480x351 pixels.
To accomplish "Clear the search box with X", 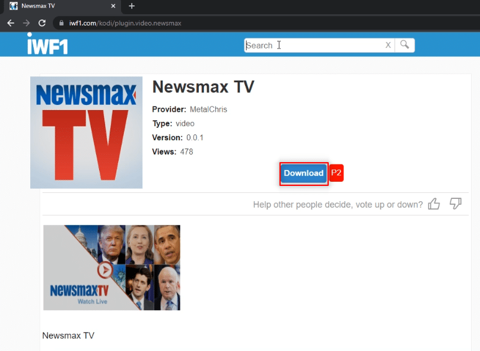I will (388, 45).
